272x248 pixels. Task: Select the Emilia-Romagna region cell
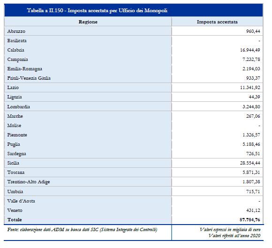click(88, 69)
